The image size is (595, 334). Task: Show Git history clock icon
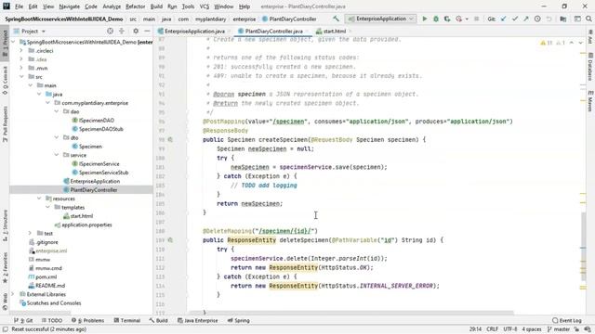pos(537,19)
